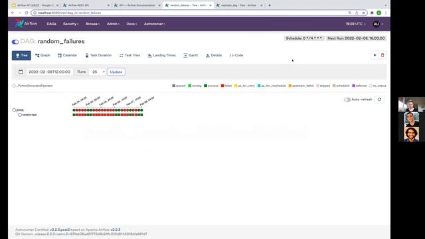Open the calendar icon beside the date field
The width and height of the screenshot is (425, 239).
point(21,72)
